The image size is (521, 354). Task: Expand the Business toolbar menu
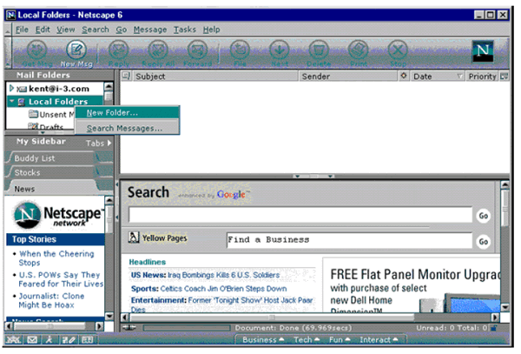point(263,340)
